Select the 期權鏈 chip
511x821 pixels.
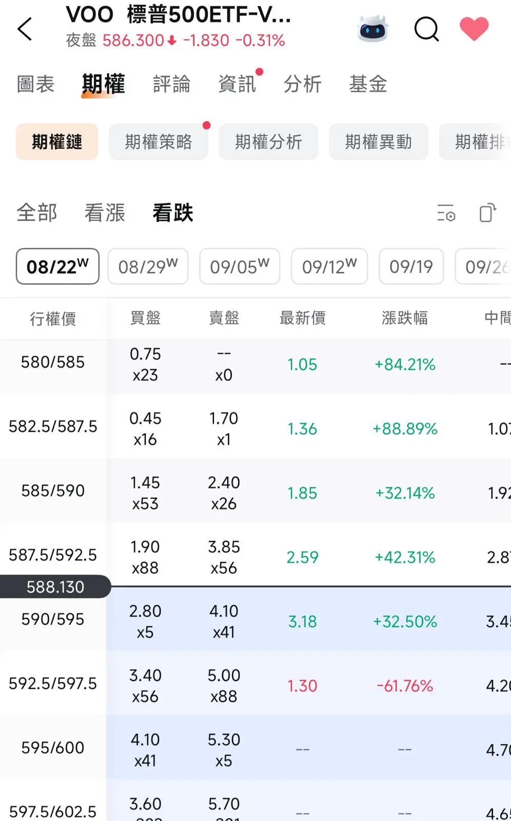pyautogui.click(x=57, y=142)
